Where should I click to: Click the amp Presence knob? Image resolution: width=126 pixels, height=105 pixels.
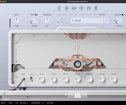pos(90,79)
